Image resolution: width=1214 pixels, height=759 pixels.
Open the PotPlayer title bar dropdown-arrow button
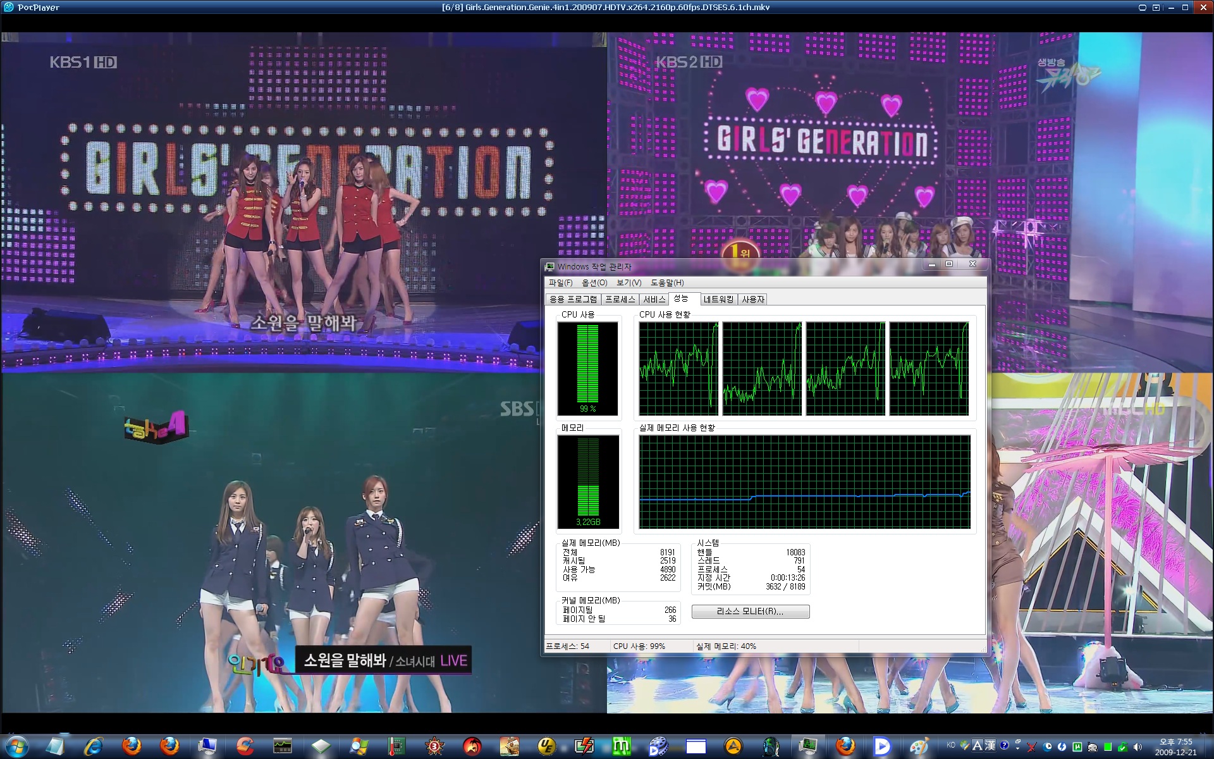point(1156,8)
